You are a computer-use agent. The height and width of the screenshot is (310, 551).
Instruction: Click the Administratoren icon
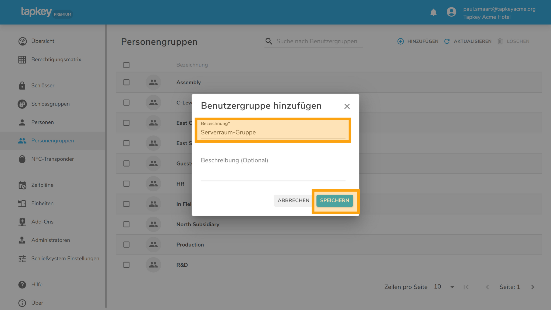click(22, 240)
